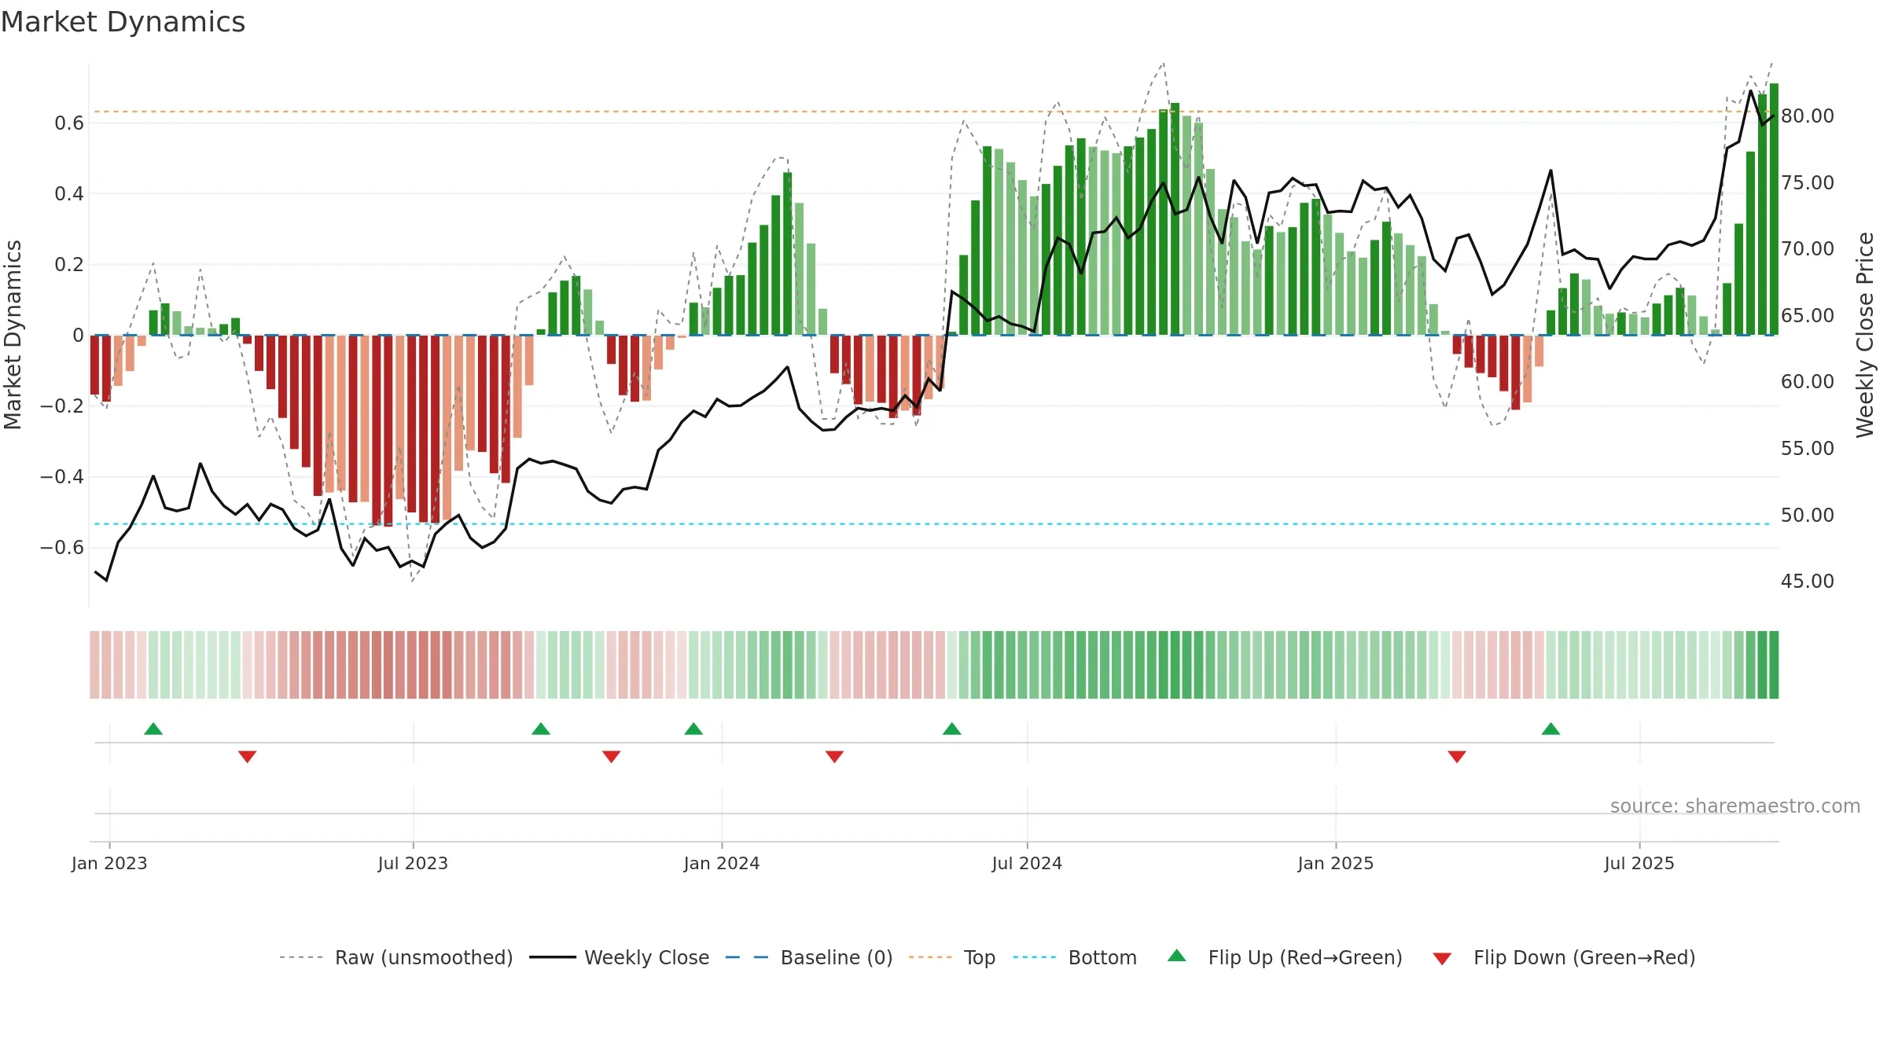Click the first Flip Up triangle near January 2023
The height and width of the screenshot is (1061, 1887).
point(153,729)
